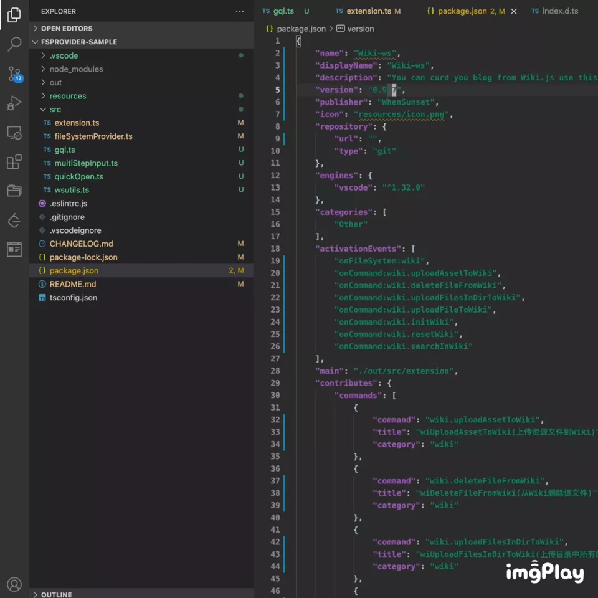Open gql.ts in the explorer tree
Image resolution: width=598 pixels, height=598 pixels.
(141, 149)
